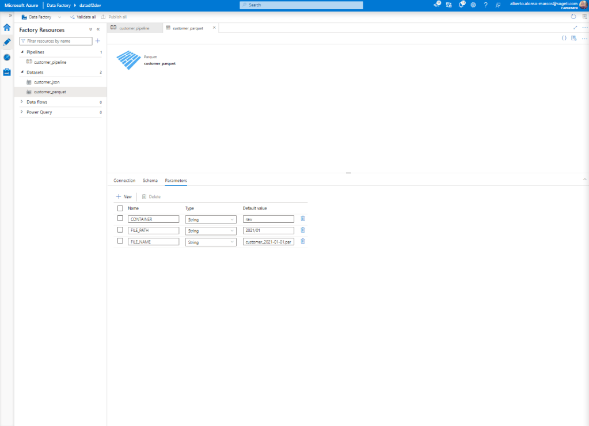Go to Data Factory home icon
This screenshot has height=426, width=589.
point(7,27)
